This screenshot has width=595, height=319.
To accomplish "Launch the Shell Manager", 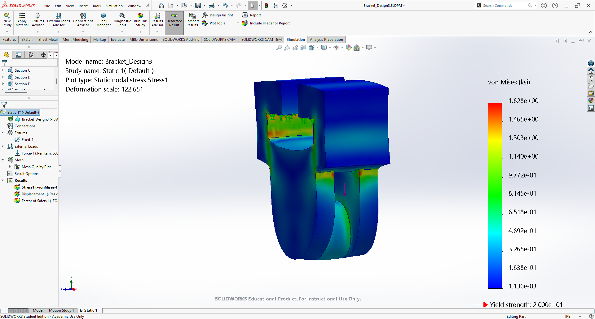I will 104,20.
